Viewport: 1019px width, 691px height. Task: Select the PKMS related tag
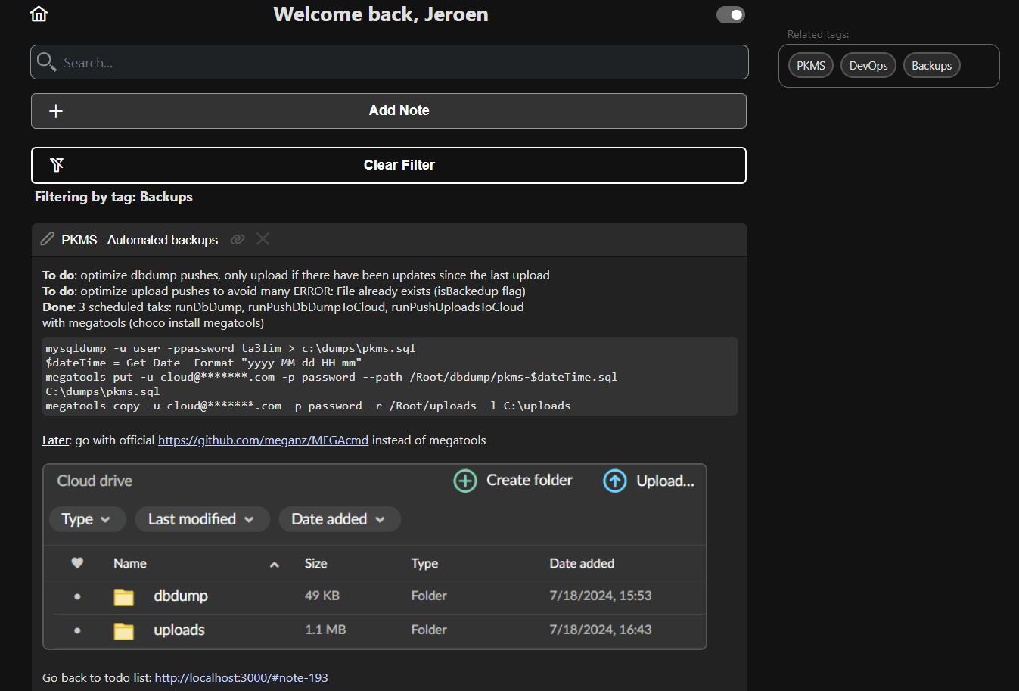[x=811, y=66]
